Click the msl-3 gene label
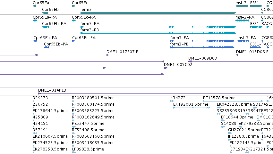Viewport: 273px width, 154px height. pos(241,3)
